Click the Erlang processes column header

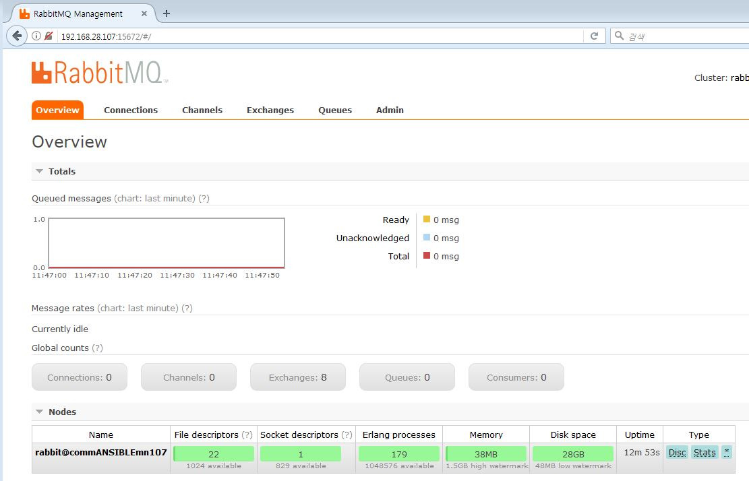(x=399, y=435)
